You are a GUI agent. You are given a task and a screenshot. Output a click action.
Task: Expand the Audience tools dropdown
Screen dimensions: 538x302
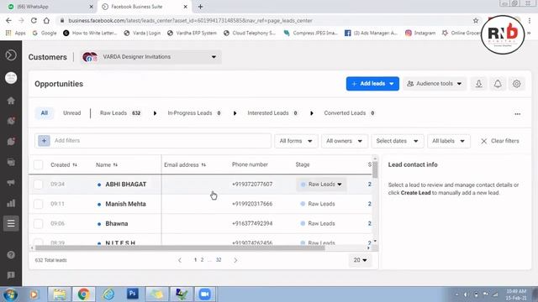tap(435, 84)
